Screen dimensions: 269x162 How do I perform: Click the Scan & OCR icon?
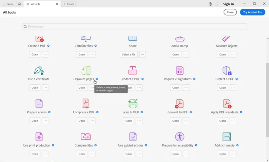point(133,104)
